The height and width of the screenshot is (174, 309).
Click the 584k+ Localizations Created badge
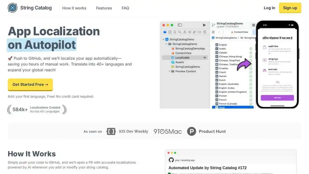tap(37, 110)
